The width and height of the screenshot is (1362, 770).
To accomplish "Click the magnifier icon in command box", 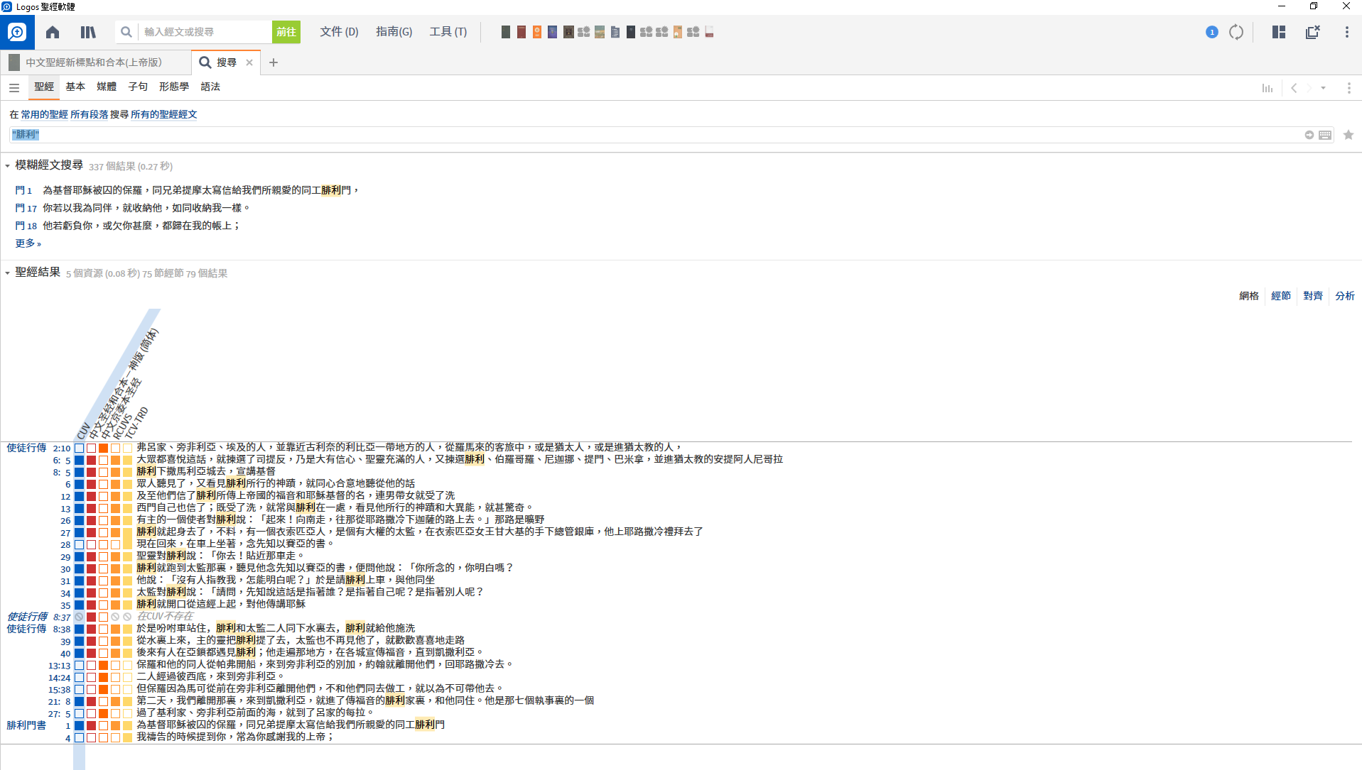I will [x=126, y=32].
